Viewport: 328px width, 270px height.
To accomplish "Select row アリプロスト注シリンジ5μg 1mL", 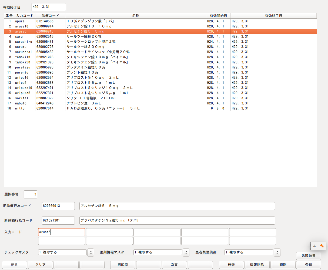I will tap(160, 93).
